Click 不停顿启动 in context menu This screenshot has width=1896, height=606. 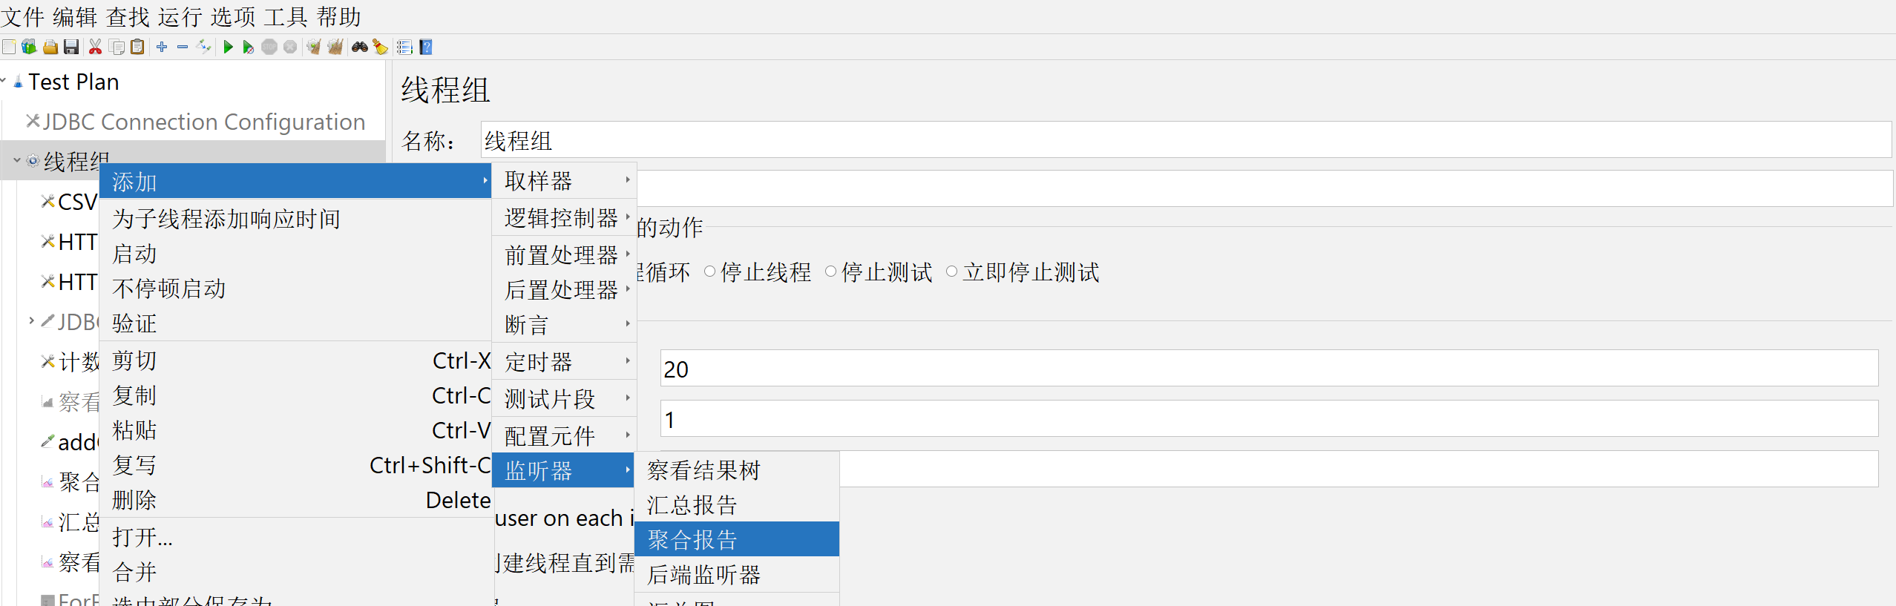click(x=169, y=289)
